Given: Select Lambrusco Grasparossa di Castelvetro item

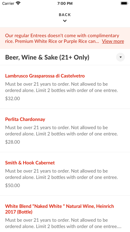Looking at the screenshot, I should [x=65, y=87].
